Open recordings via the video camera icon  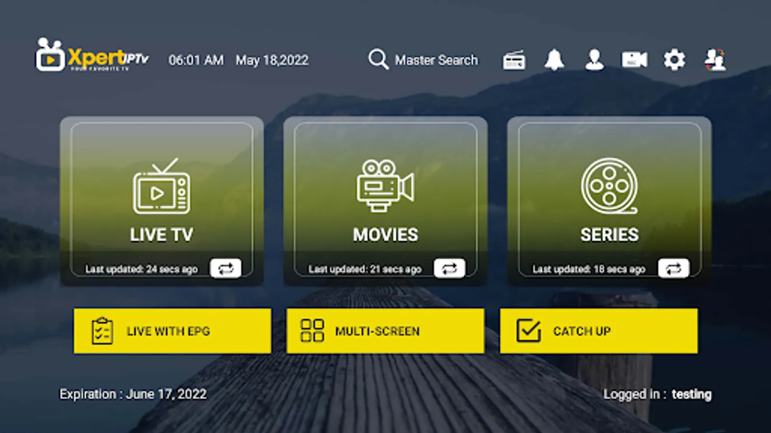(x=634, y=59)
